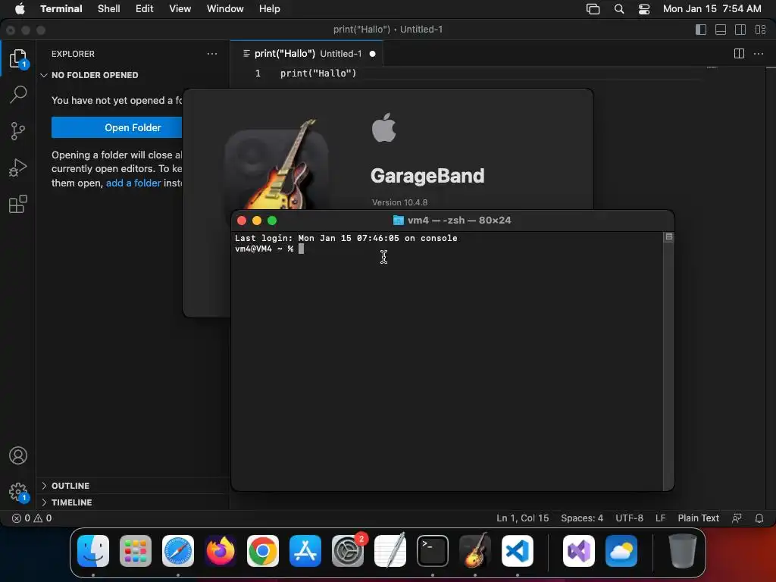The image size is (776, 582).
Task: Open editor More Actions ellipsis
Action: [758, 54]
